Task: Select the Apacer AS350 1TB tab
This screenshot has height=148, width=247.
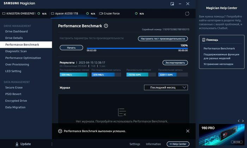Action: tap(74, 13)
